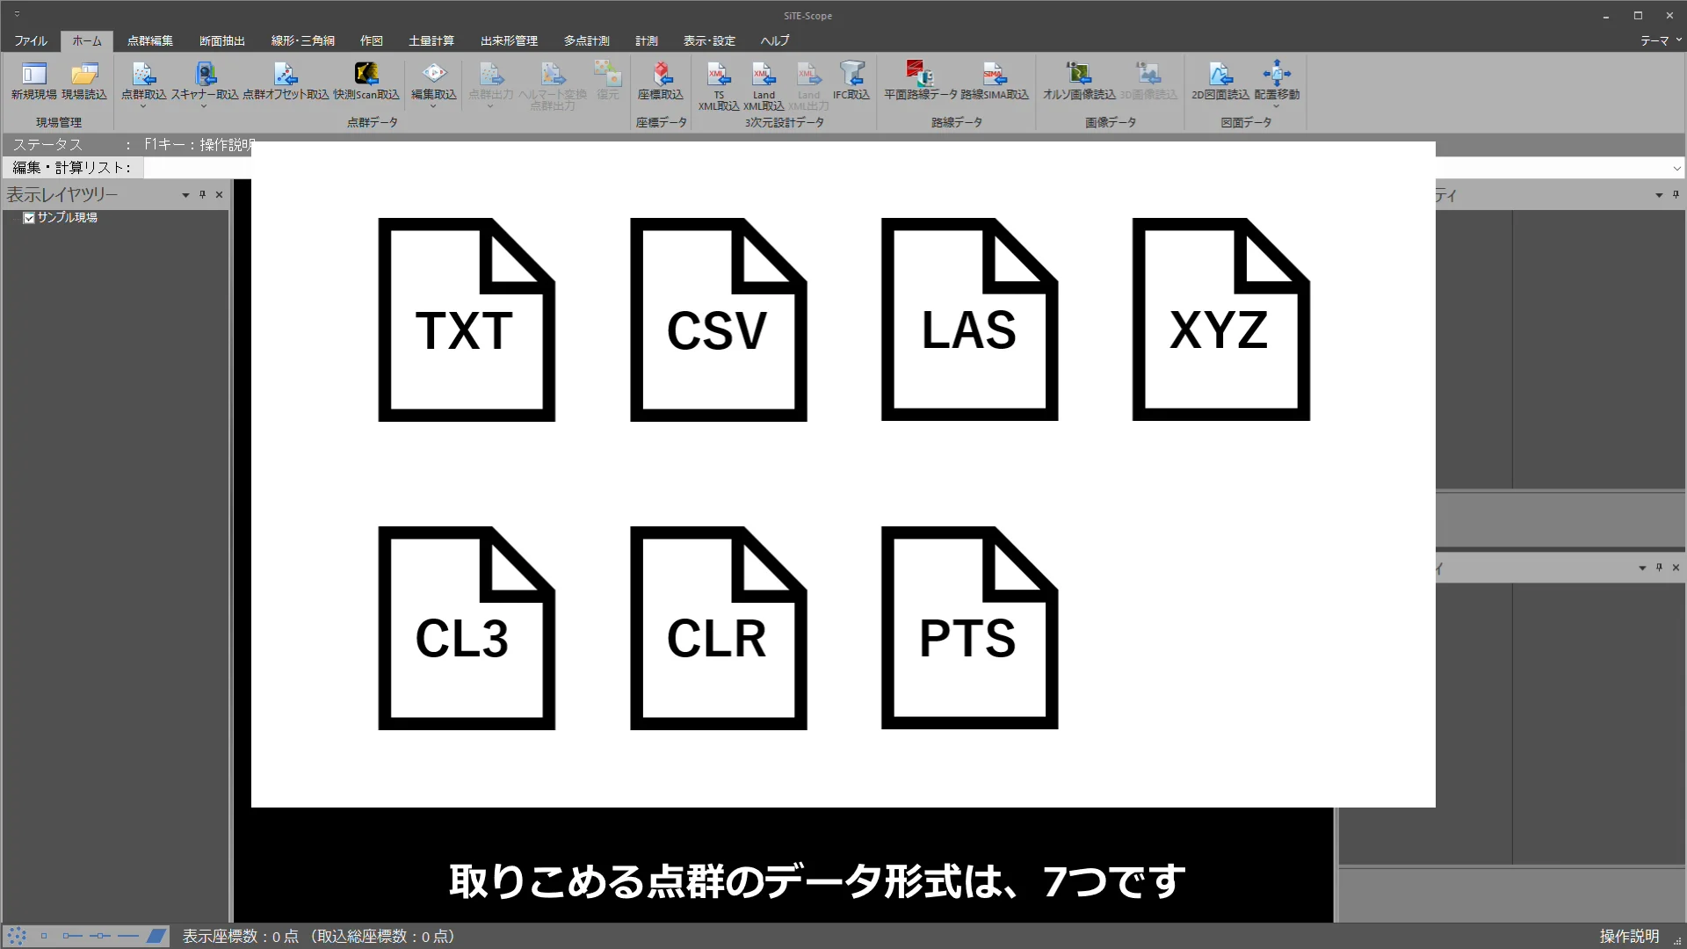Open the 編集・計算リスト dropdown
The image size is (1687, 949).
tap(1676, 167)
